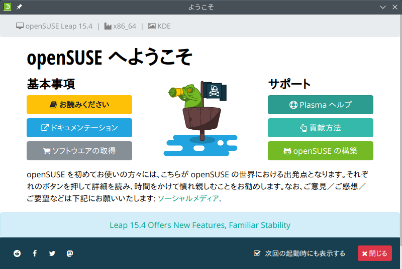
Task: Click the 基本事項 section heading
Action: tap(51, 84)
